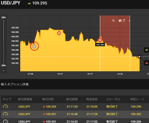Select the orange trade marker labeled 109.304
The image size is (149, 123).
(100, 40)
